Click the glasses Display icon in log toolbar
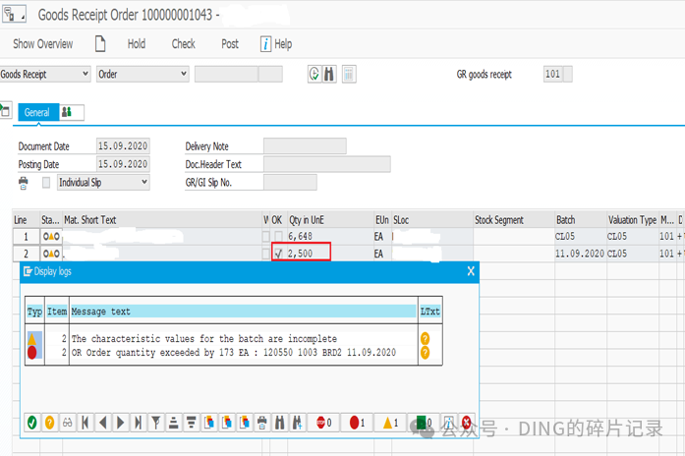This screenshot has height=456, width=685. [x=67, y=423]
